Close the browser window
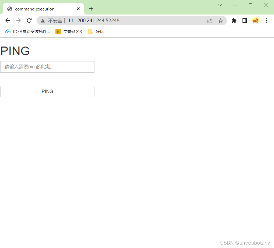Image resolution: width=274 pixels, height=248 pixels. [x=266, y=5]
